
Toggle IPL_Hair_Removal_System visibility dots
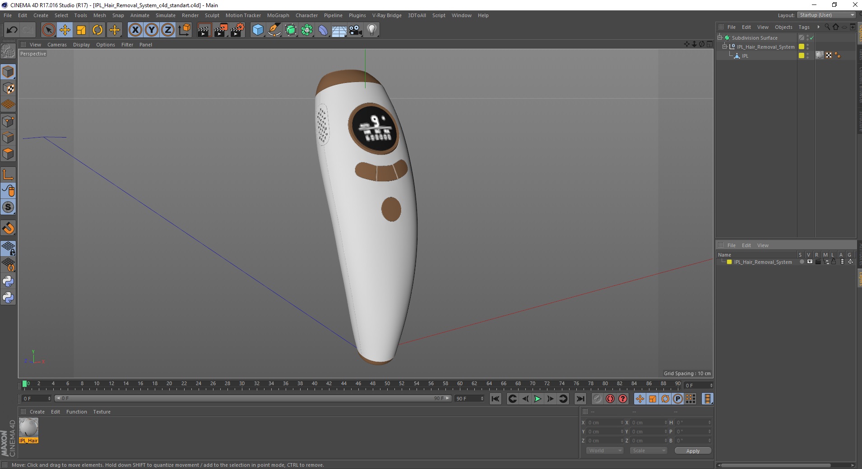[807, 47]
